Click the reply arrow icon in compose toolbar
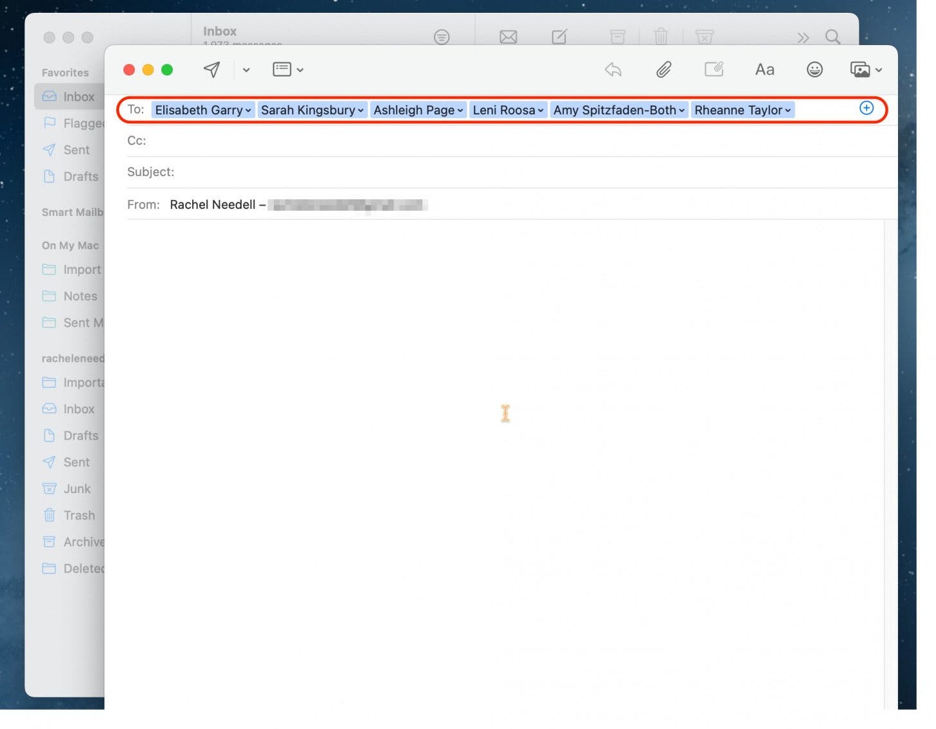The image size is (936, 729). point(613,69)
